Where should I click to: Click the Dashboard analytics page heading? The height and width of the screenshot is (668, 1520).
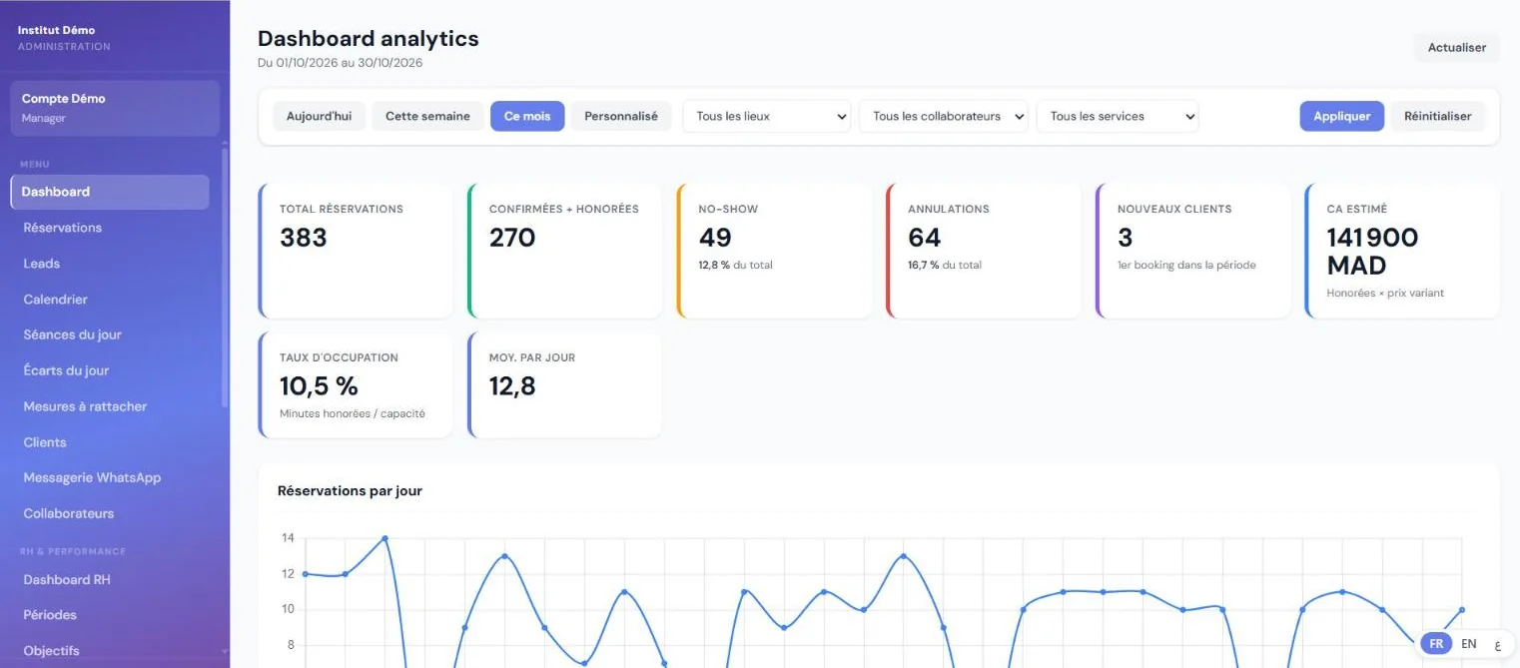(369, 39)
